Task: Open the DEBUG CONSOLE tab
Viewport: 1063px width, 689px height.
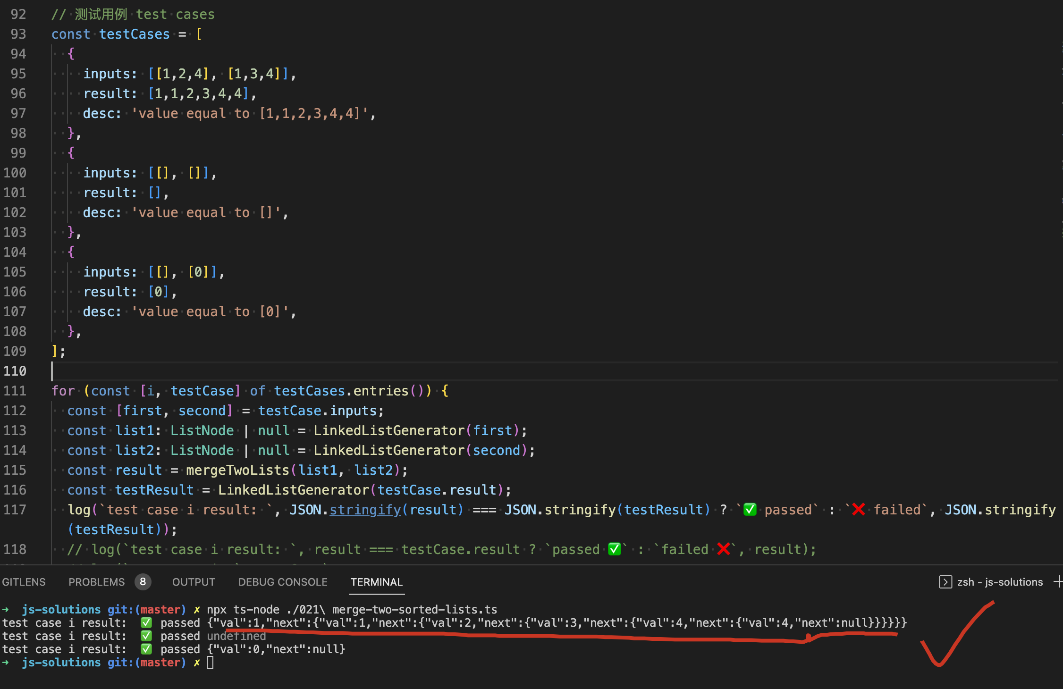Action: 283,582
